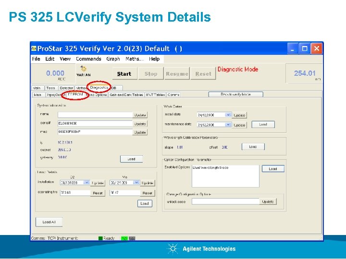
Task: Load the System Information values
Action: pos(131,159)
